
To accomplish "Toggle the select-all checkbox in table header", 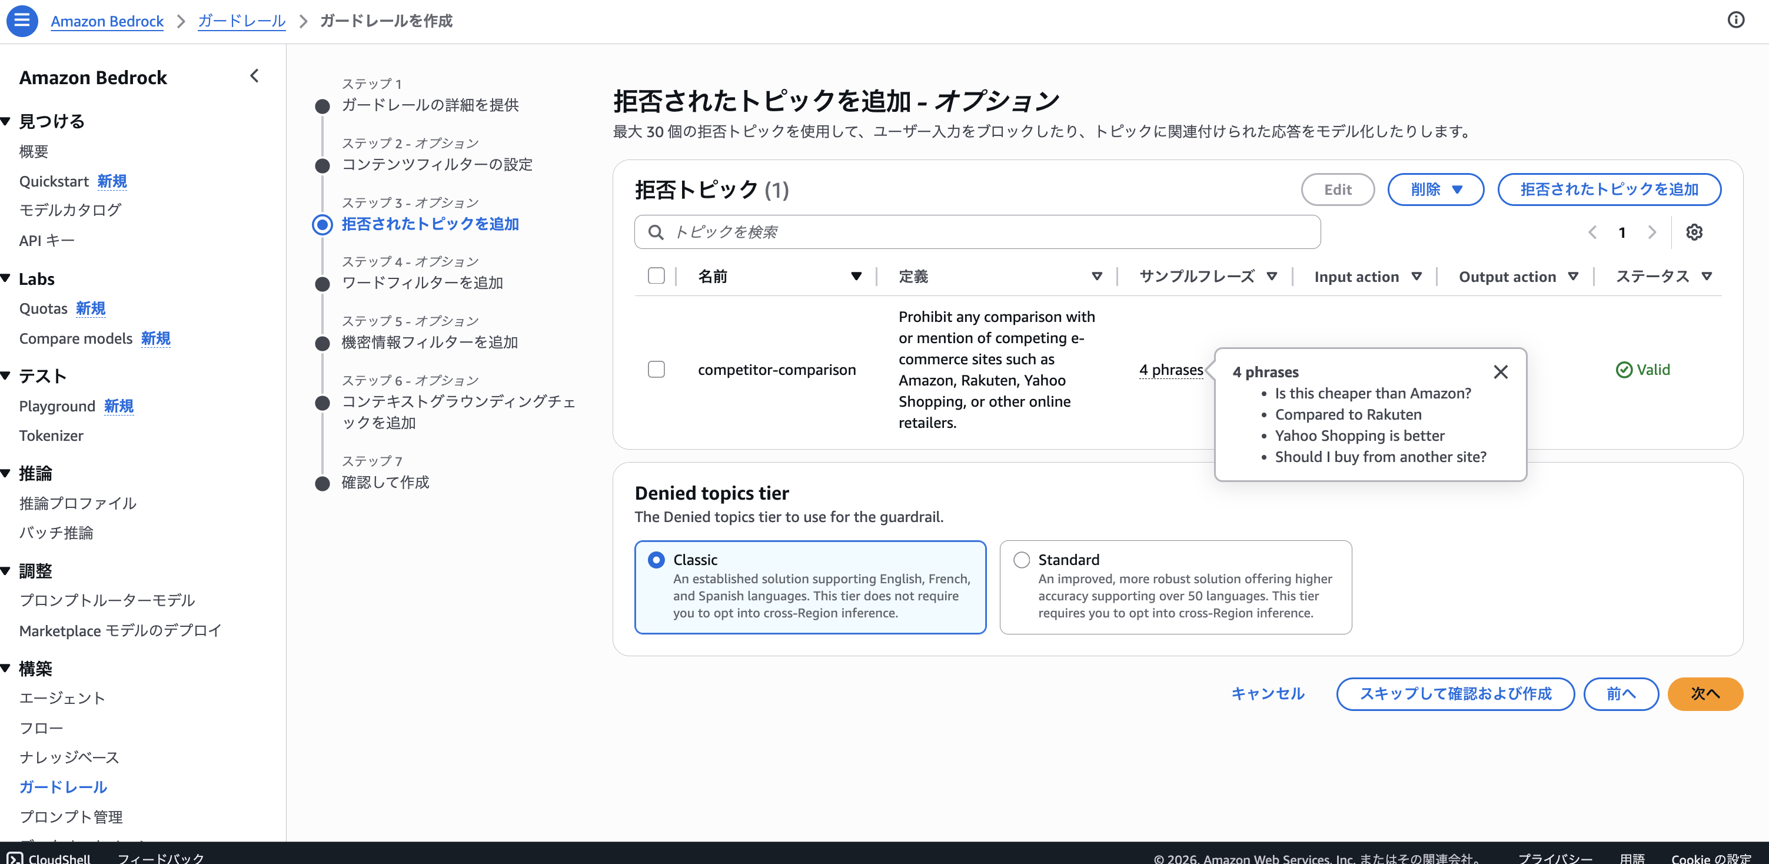I will tap(656, 275).
